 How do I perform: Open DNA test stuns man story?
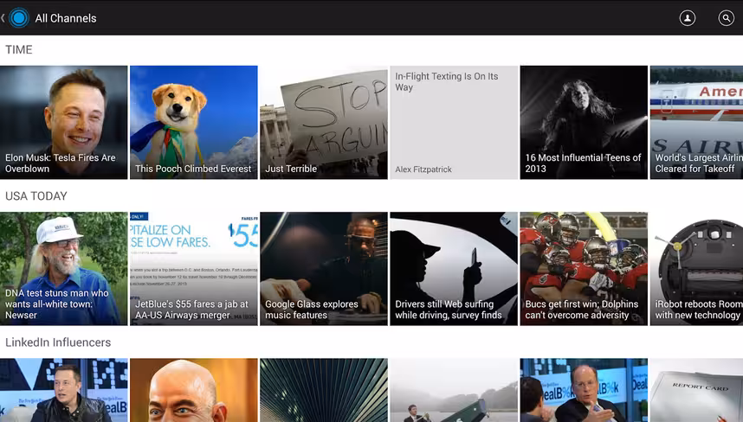(63, 268)
